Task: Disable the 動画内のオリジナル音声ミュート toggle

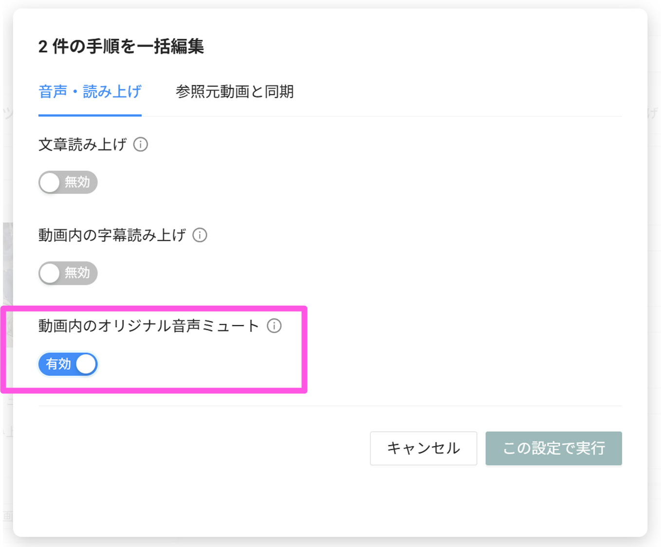Action: coord(68,364)
